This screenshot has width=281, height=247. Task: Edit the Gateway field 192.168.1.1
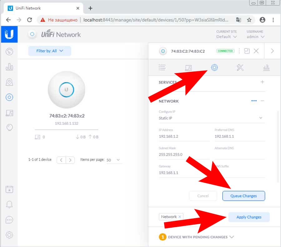[x=184, y=173]
